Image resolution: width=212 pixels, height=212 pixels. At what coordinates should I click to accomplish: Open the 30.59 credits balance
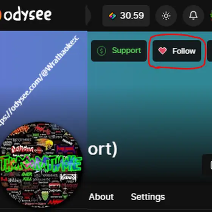point(126,16)
